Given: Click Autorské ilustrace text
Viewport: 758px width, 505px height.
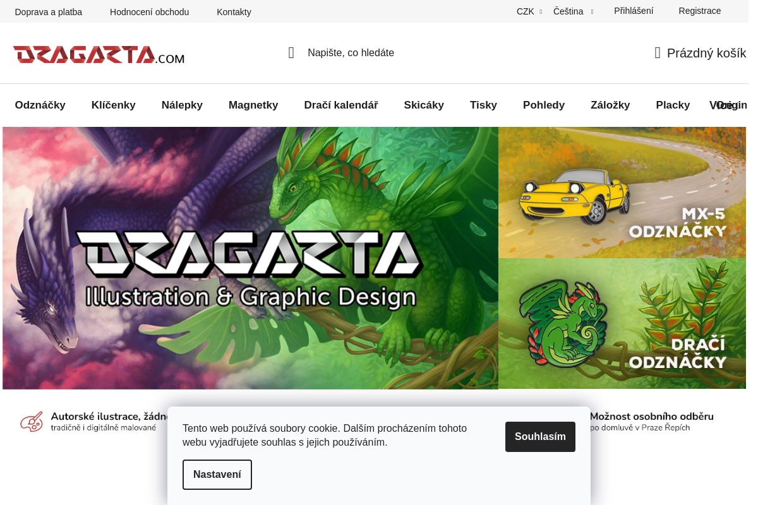Looking at the screenshot, I should click(110, 417).
